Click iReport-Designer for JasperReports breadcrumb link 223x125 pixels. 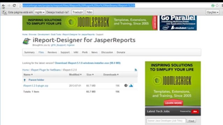[x=79, y=34]
